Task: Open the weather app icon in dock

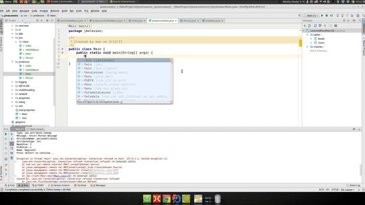Action: (198, 199)
